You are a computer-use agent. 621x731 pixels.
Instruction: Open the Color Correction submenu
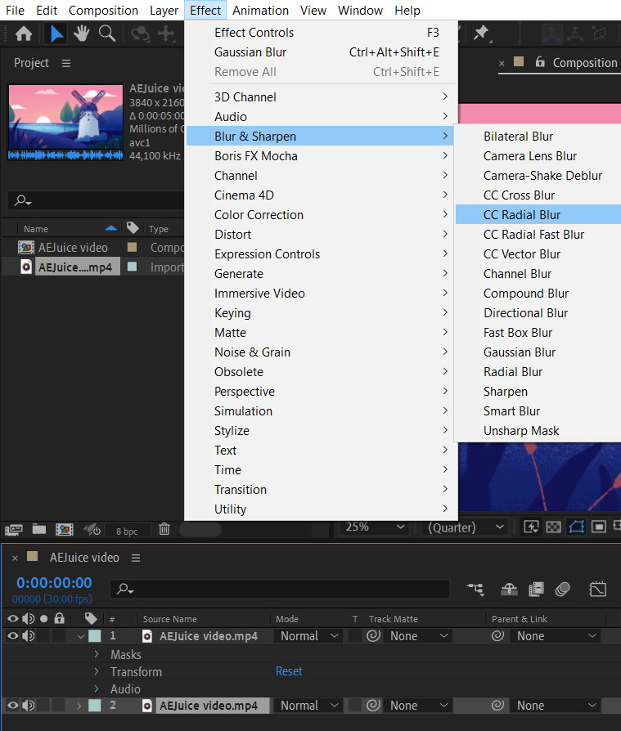pyautogui.click(x=259, y=215)
